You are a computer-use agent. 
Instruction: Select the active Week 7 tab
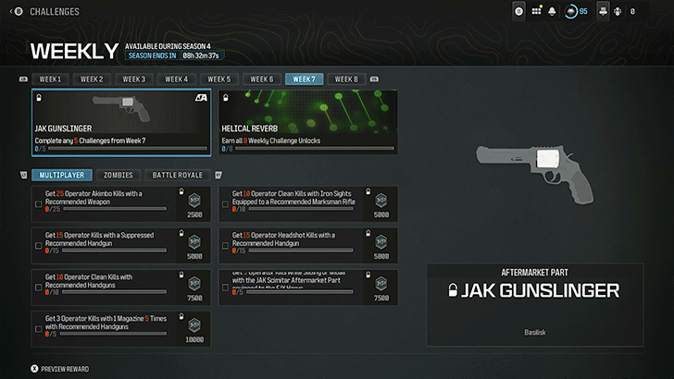coord(304,79)
